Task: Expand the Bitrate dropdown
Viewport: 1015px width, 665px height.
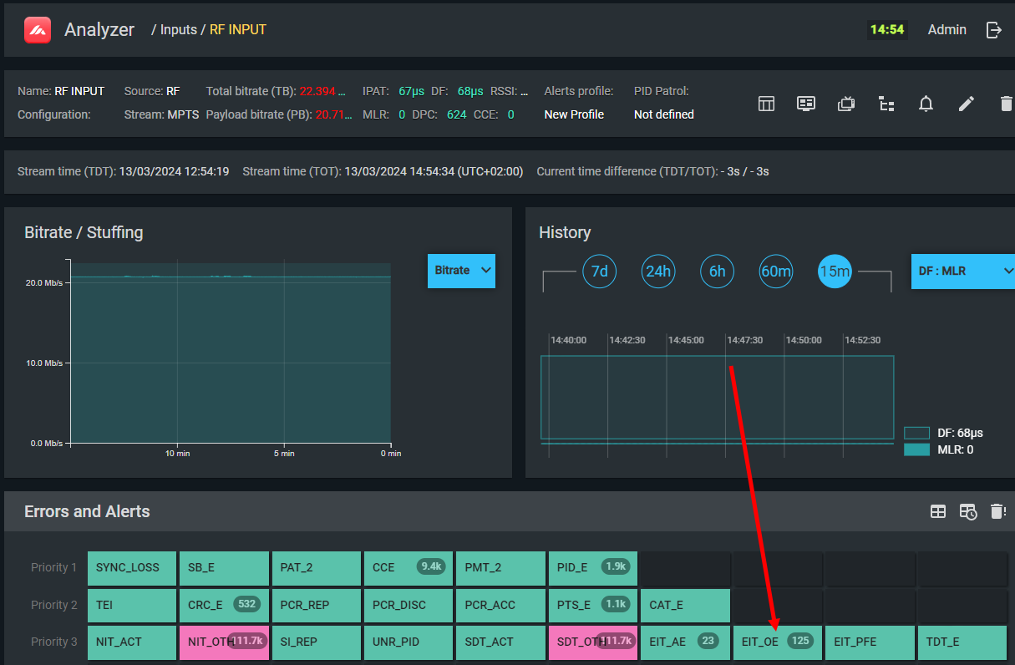Action: [461, 271]
